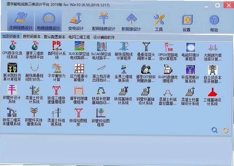Viewport: 234px width, 166px height.
Task: Launch 铁塔绘图程序
Action: pos(78,117)
